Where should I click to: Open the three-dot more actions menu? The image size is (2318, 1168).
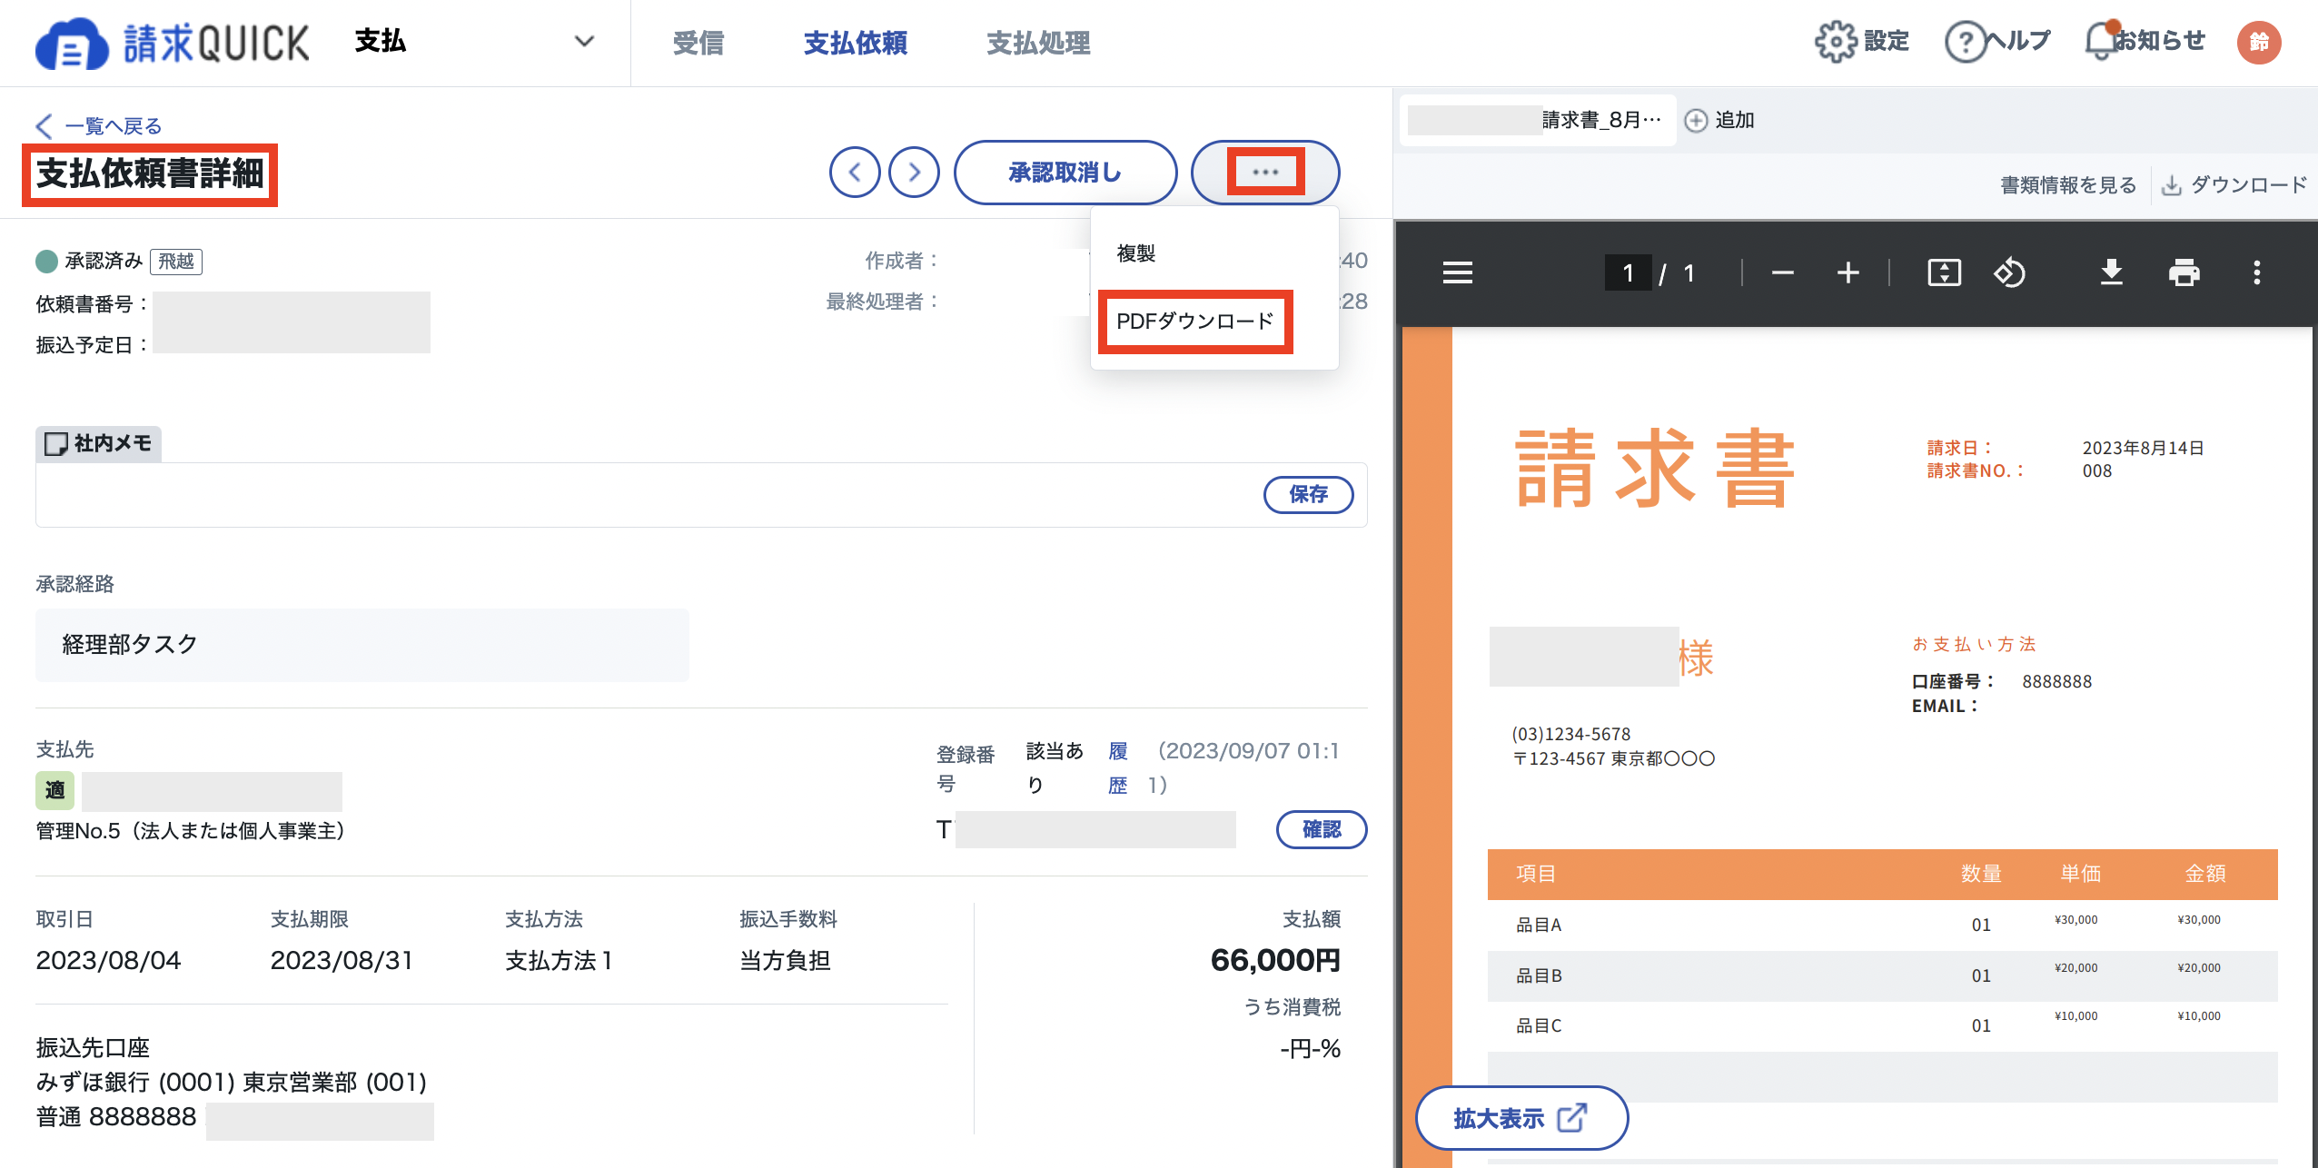click(x=1265, y=172)
